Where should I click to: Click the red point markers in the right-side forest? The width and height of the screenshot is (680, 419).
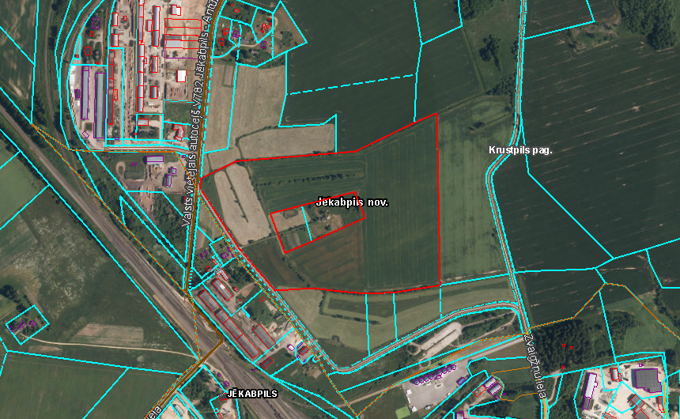(x=567, y=346)
